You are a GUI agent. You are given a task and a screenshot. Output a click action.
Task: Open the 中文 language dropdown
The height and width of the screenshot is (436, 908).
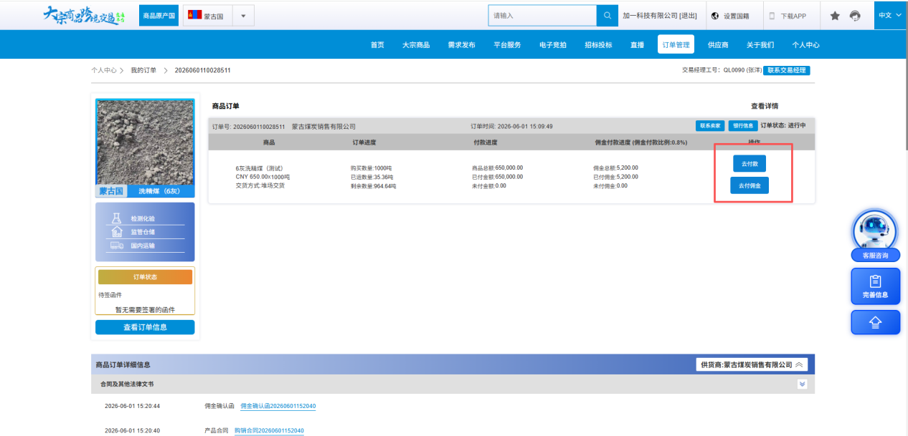pyautogui.click(x=889, y=15)
